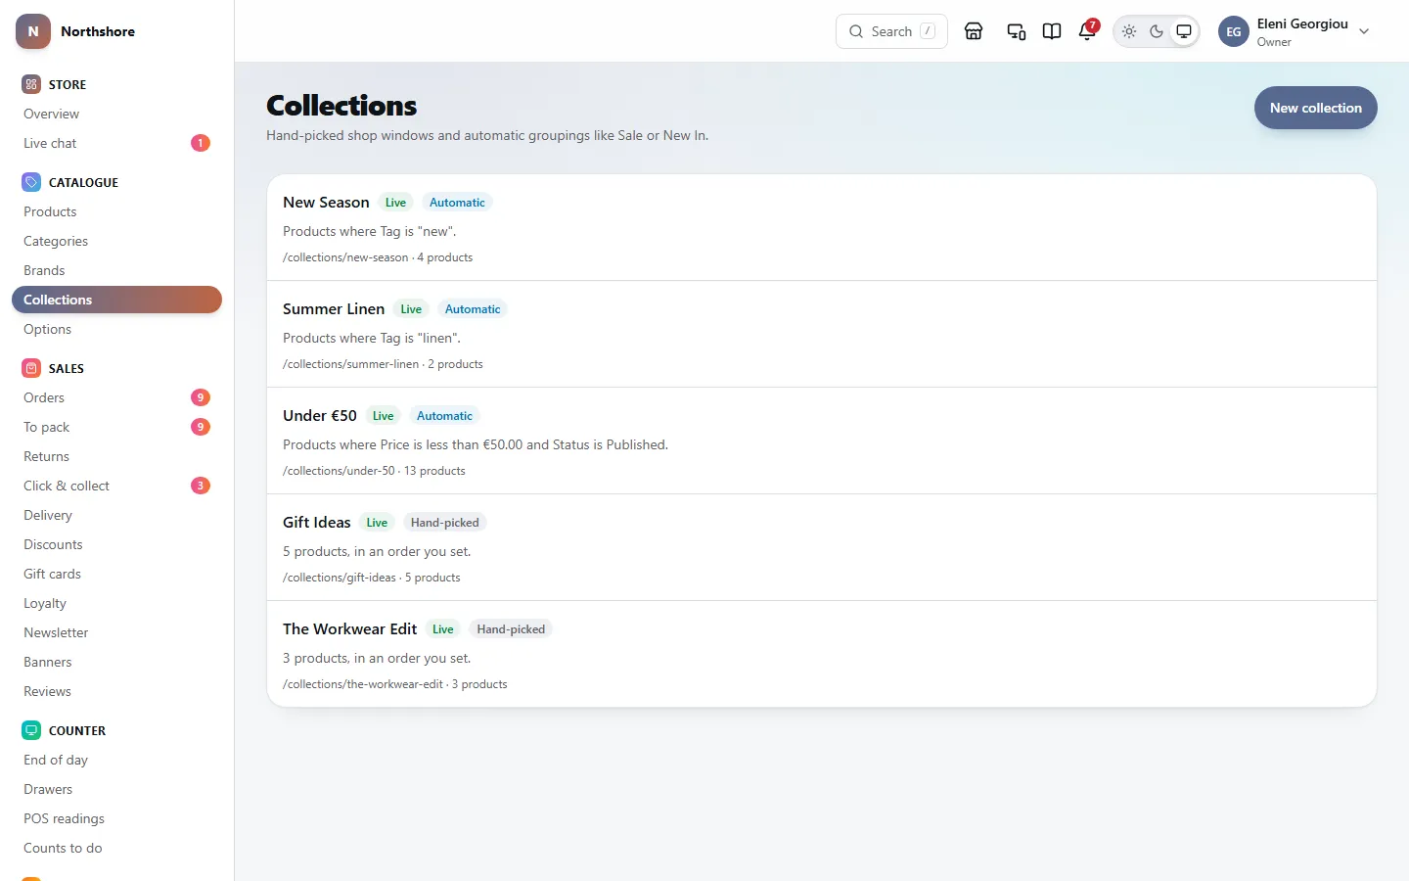The image size is (1409, 881).
Task: Open the New Season collection
Action: [822, 228]
